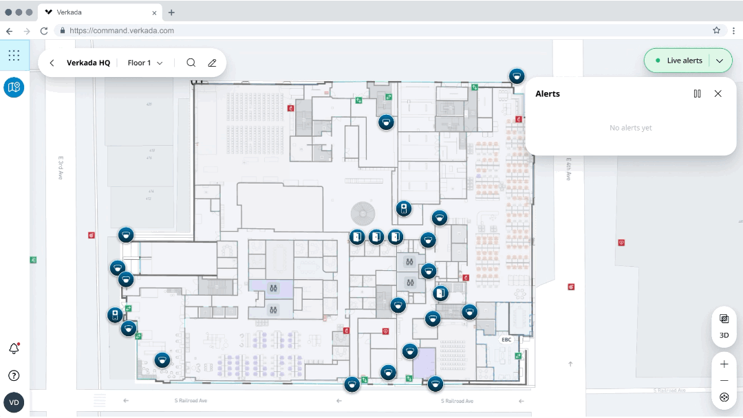Click the EBC room label on the map

pyautogui.click(x=506, y=340)
